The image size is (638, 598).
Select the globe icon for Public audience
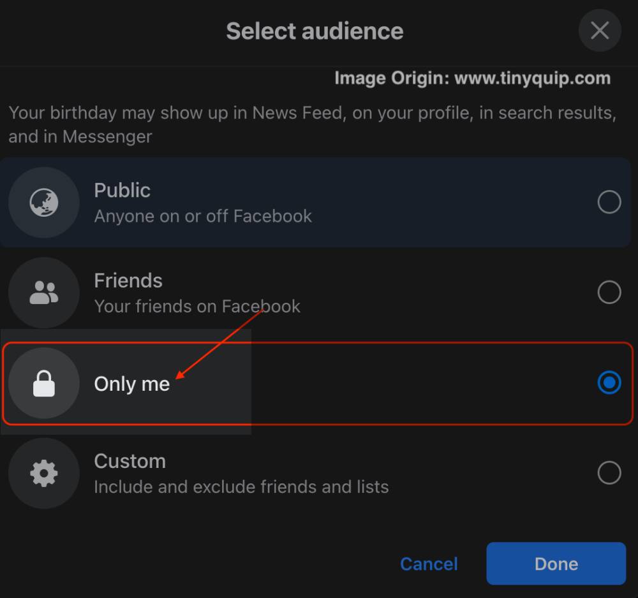pos(43,202)
